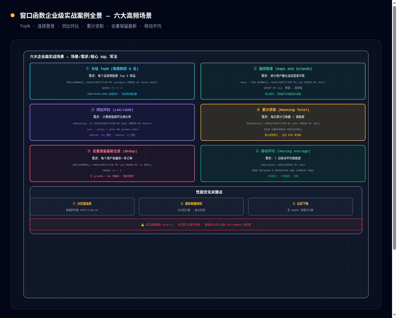Click the 高基数列做 PARTITION BY text
This screenshot has width=397, height=318.
[82, 210]
